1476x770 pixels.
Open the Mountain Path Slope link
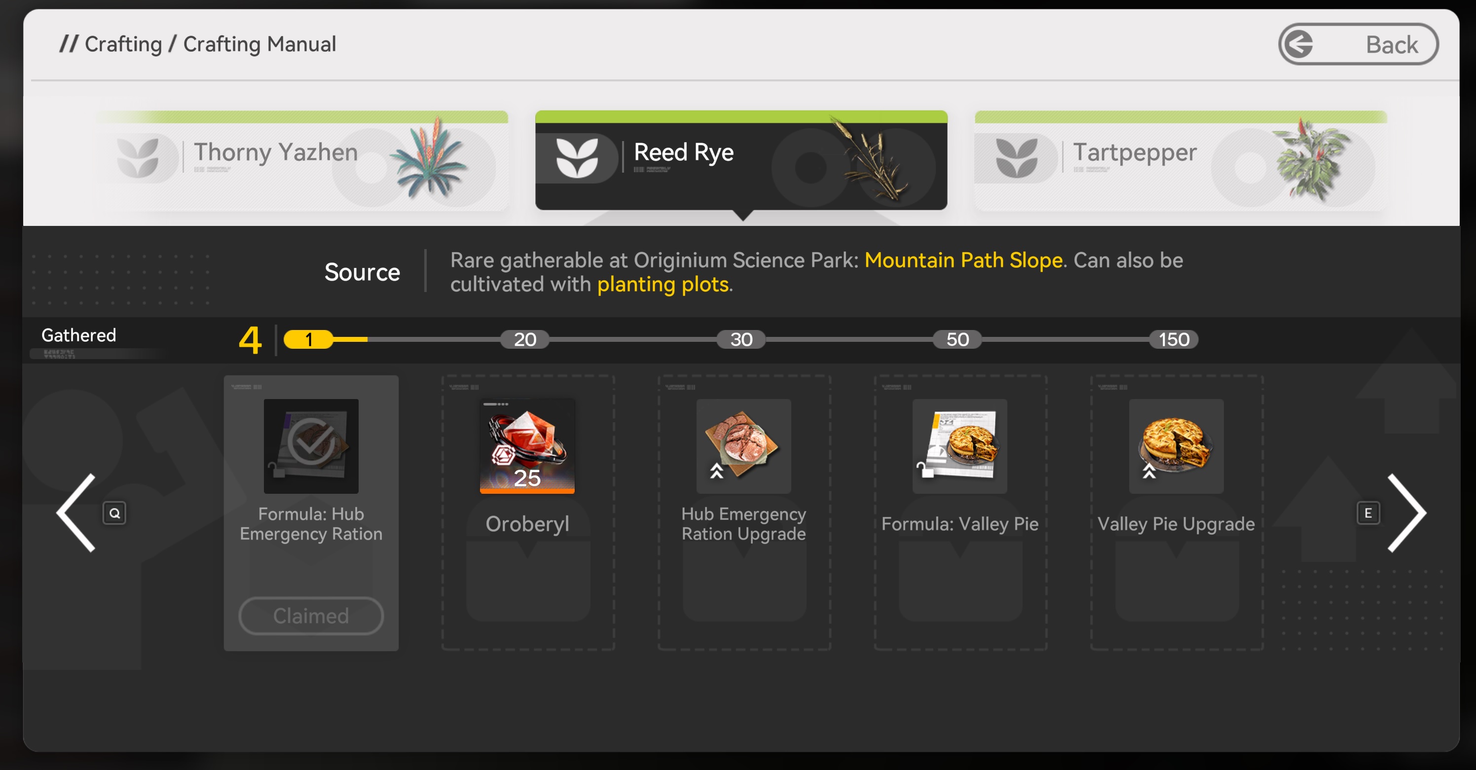963,260
